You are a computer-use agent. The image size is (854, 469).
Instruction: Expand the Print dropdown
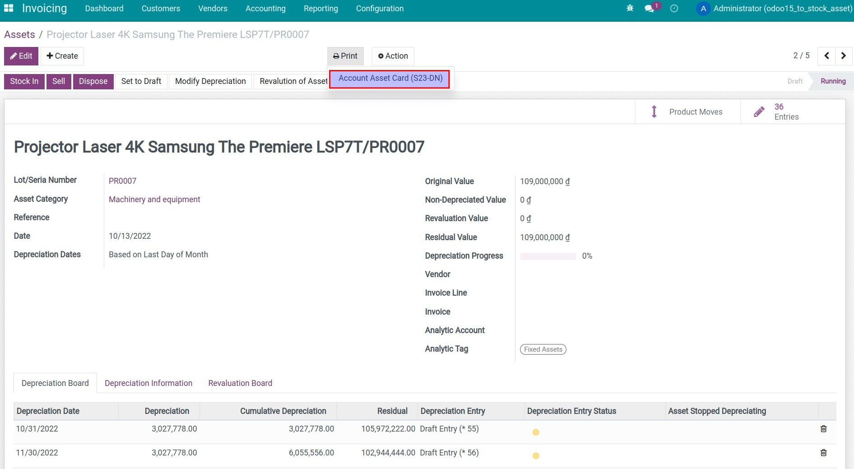[345, 56]
